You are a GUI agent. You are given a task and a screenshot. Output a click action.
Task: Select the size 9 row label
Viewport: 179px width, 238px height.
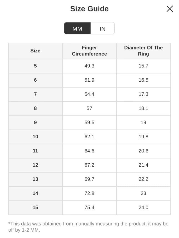[35, 123]
